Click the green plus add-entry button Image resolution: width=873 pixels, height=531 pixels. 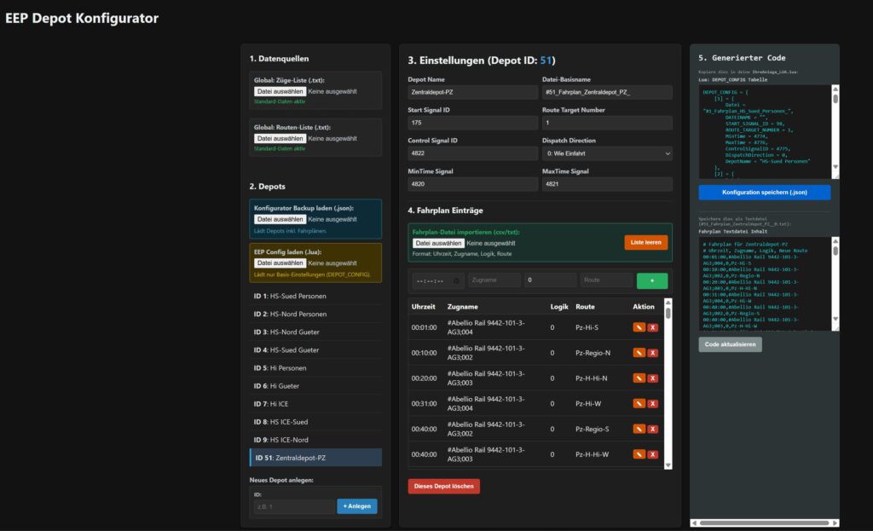tap(651, 280)
